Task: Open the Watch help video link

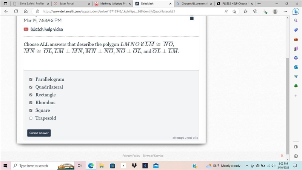Action: (x=46, y=29)
